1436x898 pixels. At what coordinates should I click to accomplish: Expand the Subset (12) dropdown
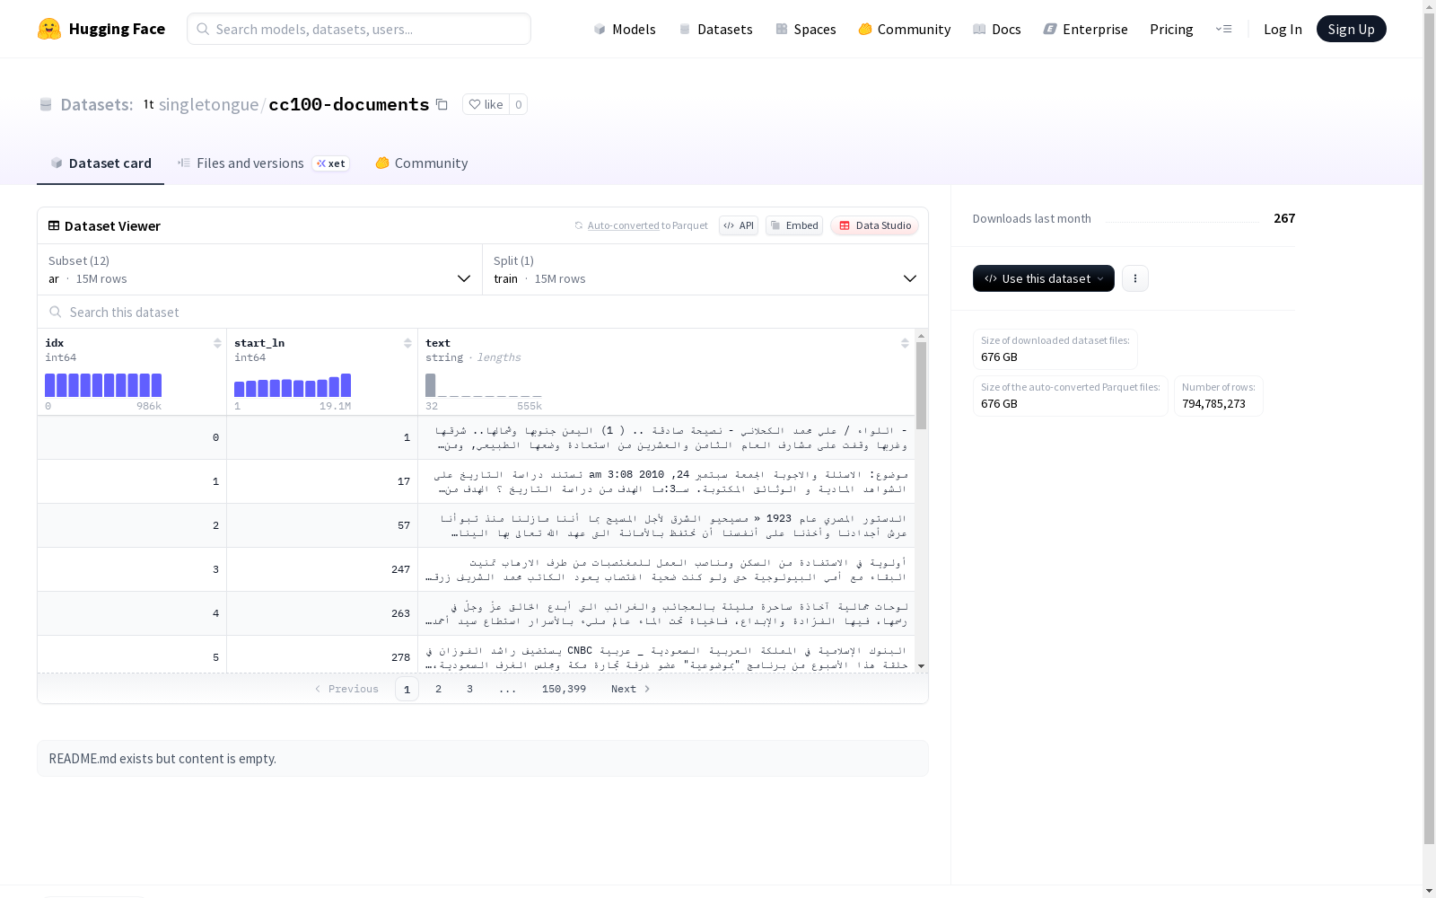259,269
